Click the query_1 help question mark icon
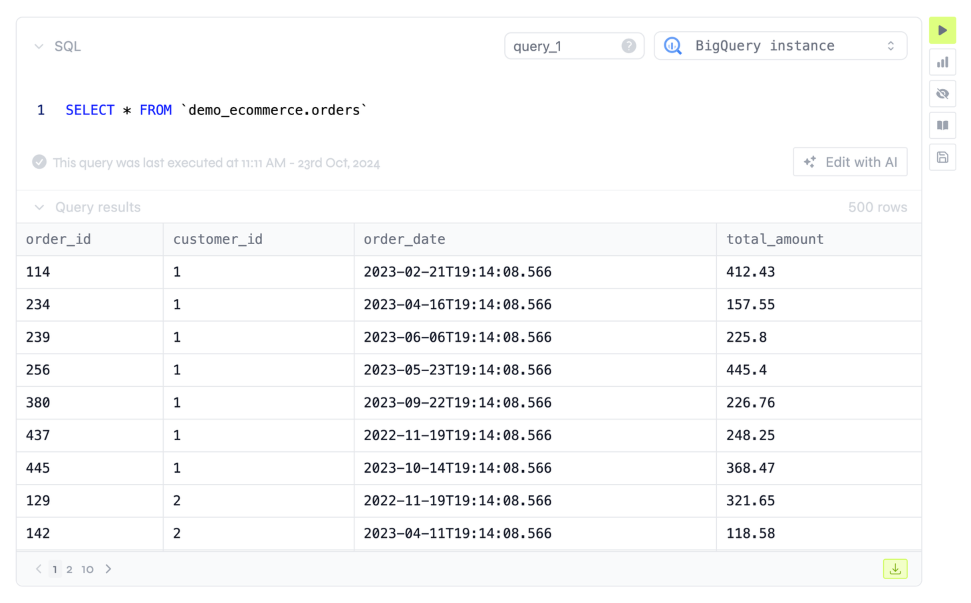 click(629, 46)
